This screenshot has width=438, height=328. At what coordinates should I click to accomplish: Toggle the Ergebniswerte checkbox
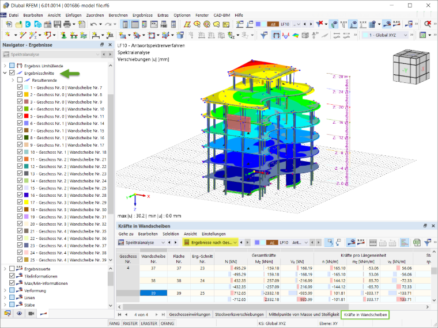pos(12,269)
